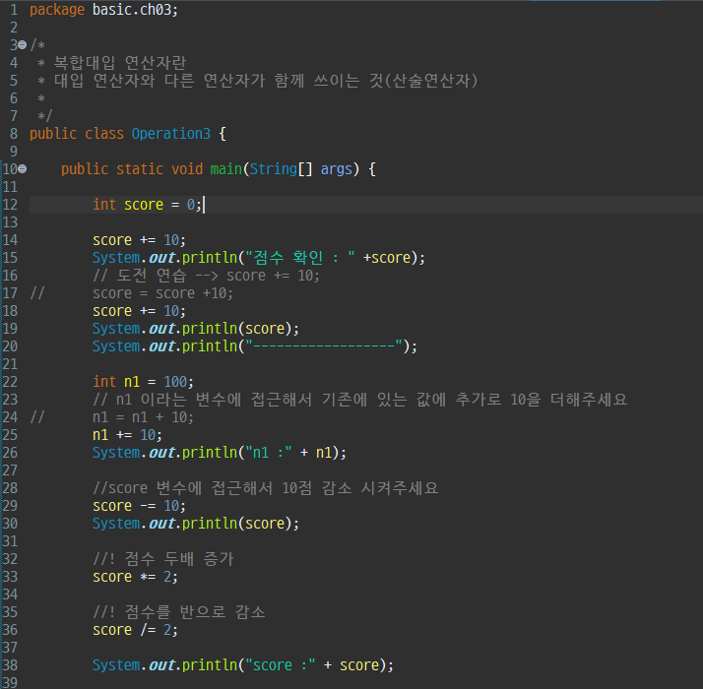
Task: Click the 'args' parameter on line 10
Action: pos(337,169)
